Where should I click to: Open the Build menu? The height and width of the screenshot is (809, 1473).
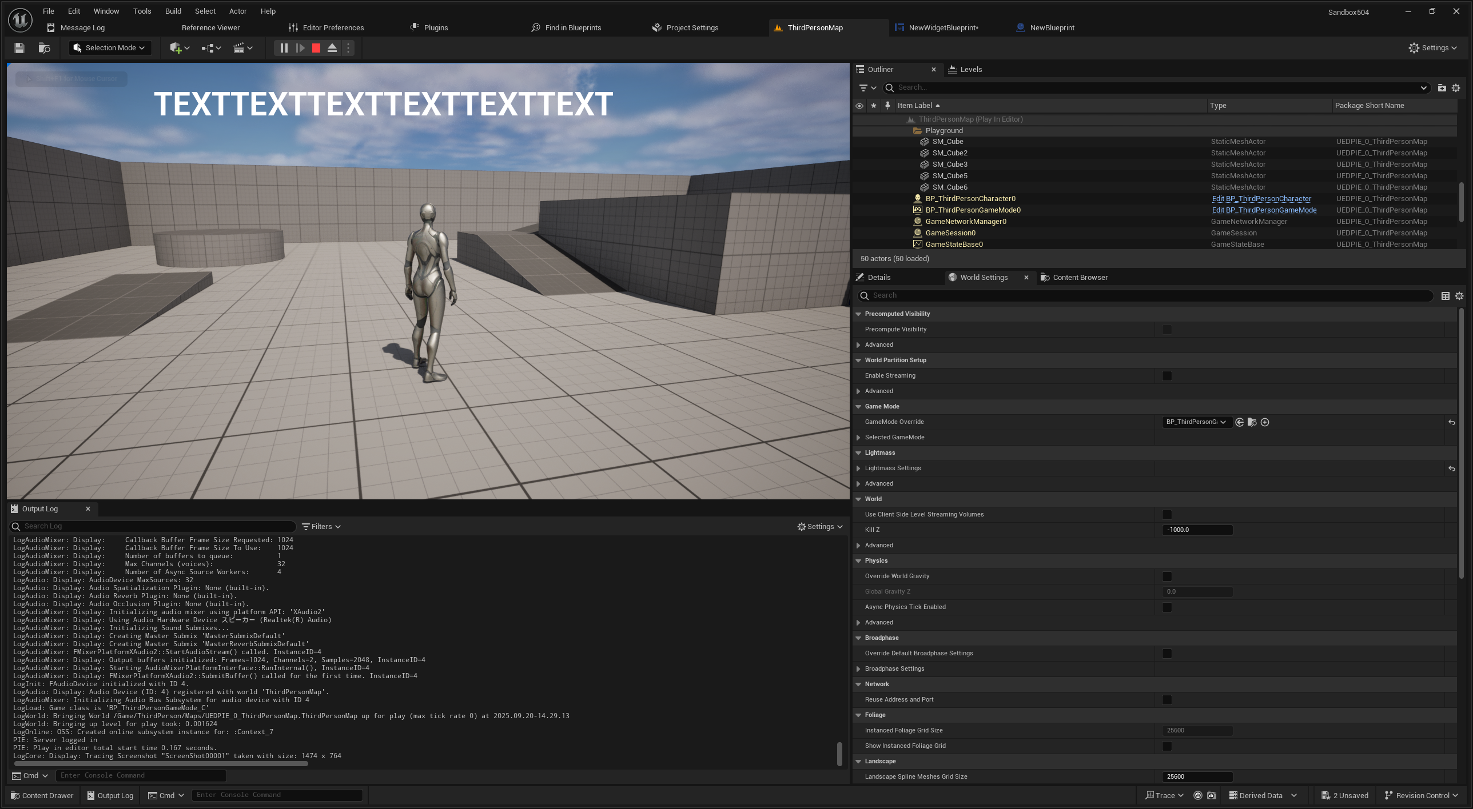click(x=173, y=11)
